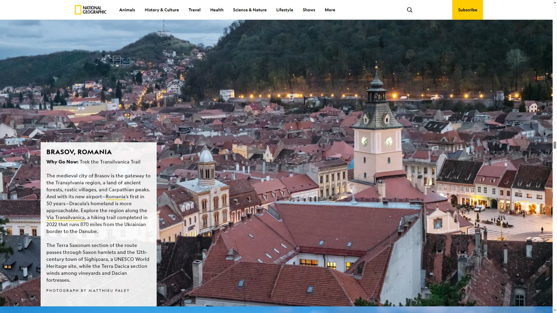Go to the Travel section
The image size is (557, 313).
[x=194, y=10]
